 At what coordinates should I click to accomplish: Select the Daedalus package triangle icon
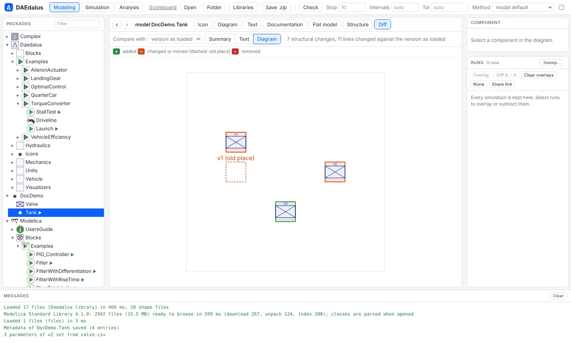point(15,45)
